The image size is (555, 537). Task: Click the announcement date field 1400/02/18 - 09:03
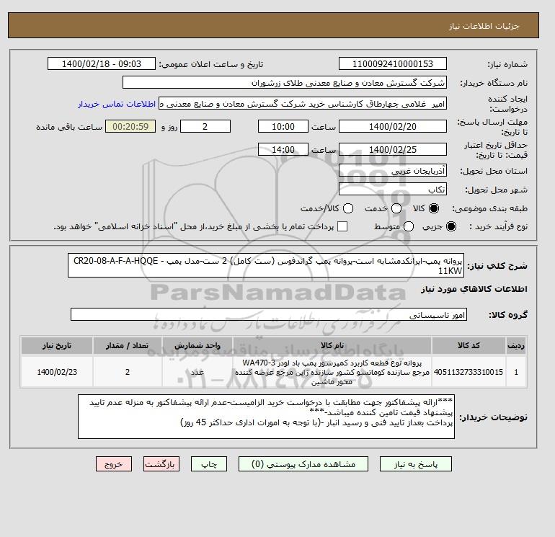click(102, 63)
